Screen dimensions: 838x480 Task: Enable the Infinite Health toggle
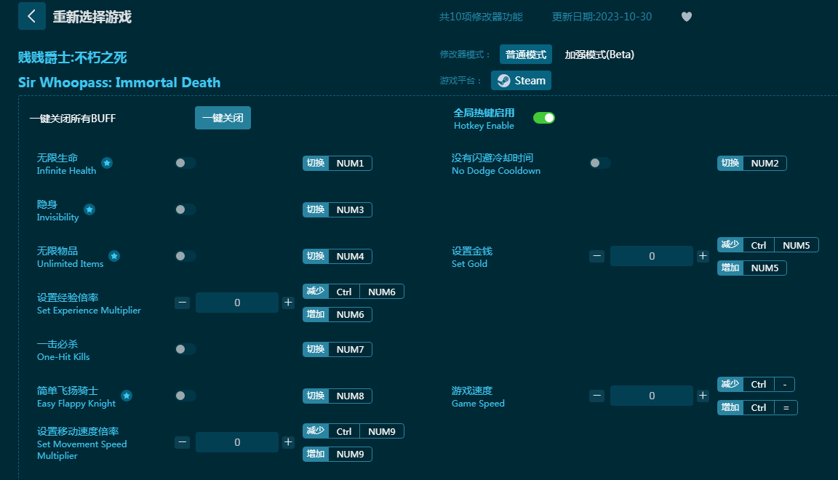185,163
